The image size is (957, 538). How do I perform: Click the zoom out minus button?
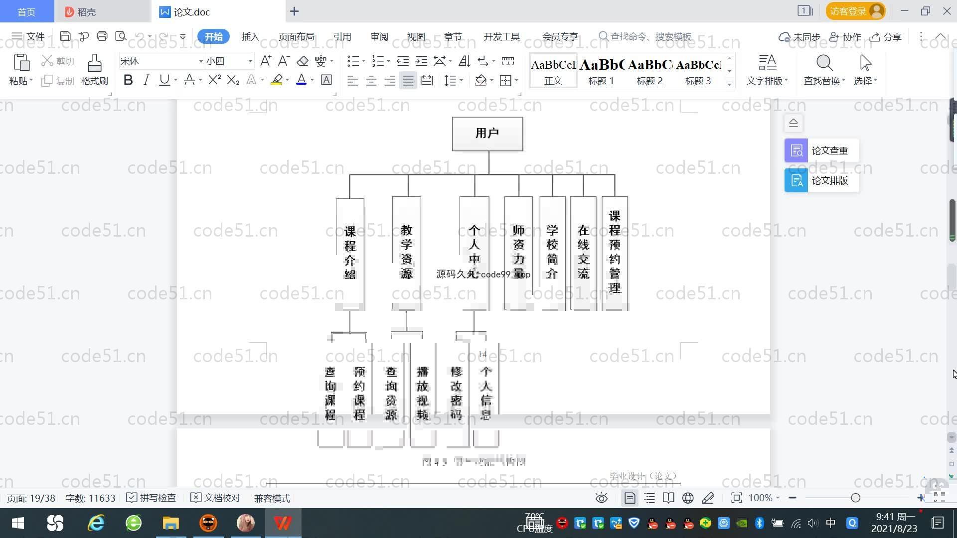[793, 498]
